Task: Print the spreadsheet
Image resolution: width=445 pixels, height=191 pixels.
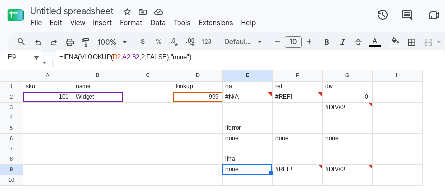Action: pos(70,42)
